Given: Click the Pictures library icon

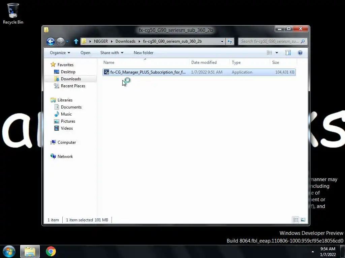Looking at the screenshot, I should click(57, 121).
